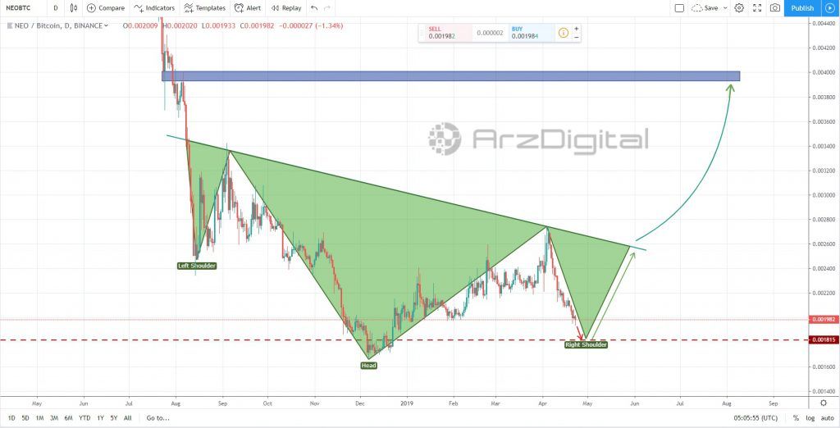Open the D timeframe interval dropdown
The image size is (840, 428).
pyautogui.click(x=55, y=8)
